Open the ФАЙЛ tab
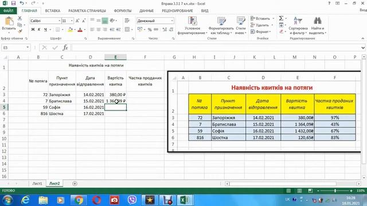Viewport: 367px width, 206px height. pyautogui.click(x=8, y=11)
